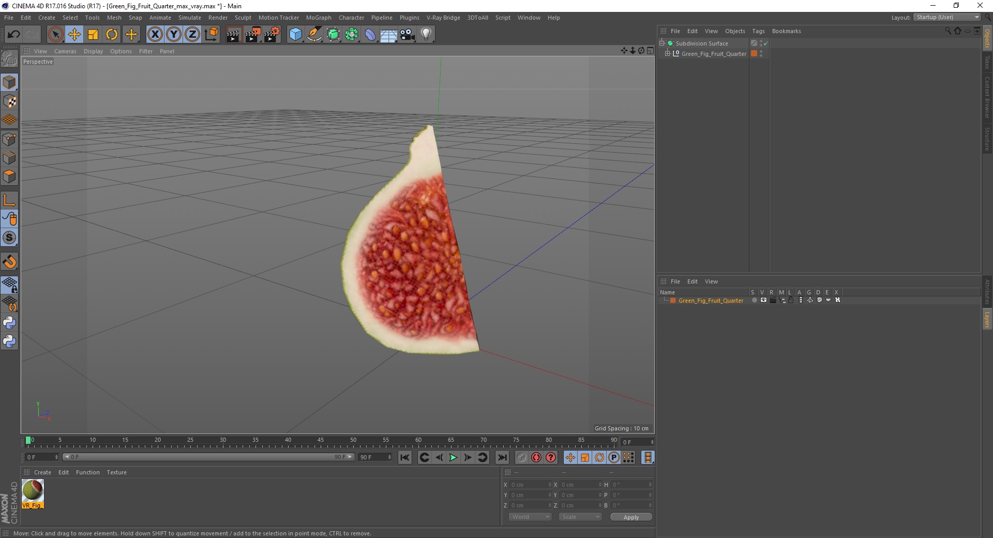Toggle Z axis lock
This screenshot has height=538, width=993.
pos(192,35)
